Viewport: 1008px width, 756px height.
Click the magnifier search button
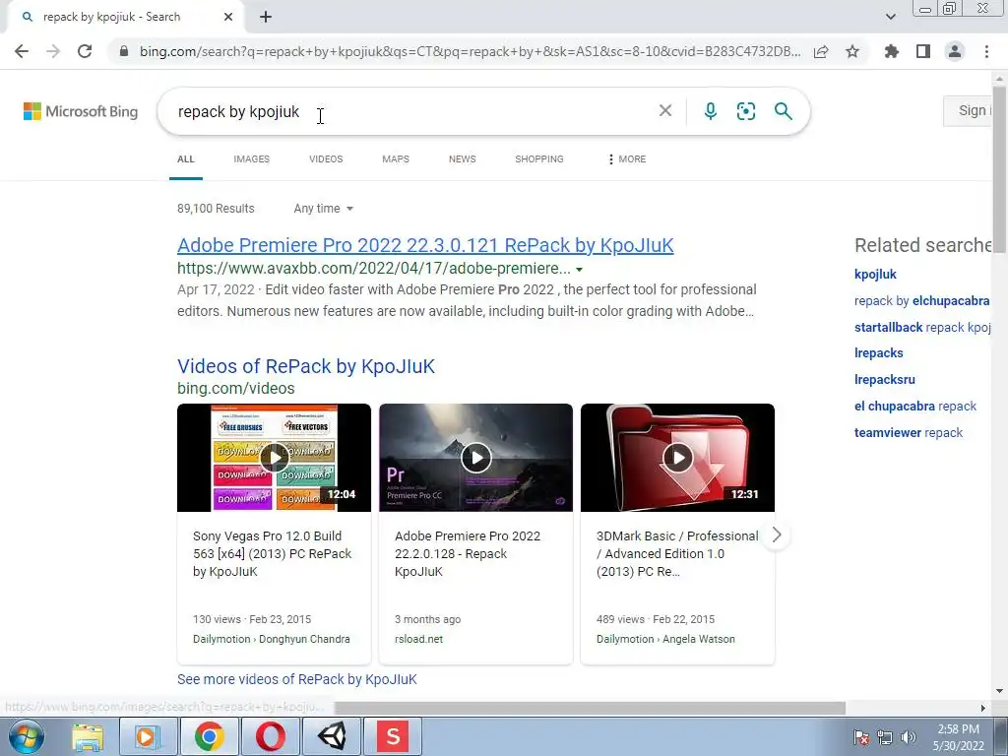(783, 111)
